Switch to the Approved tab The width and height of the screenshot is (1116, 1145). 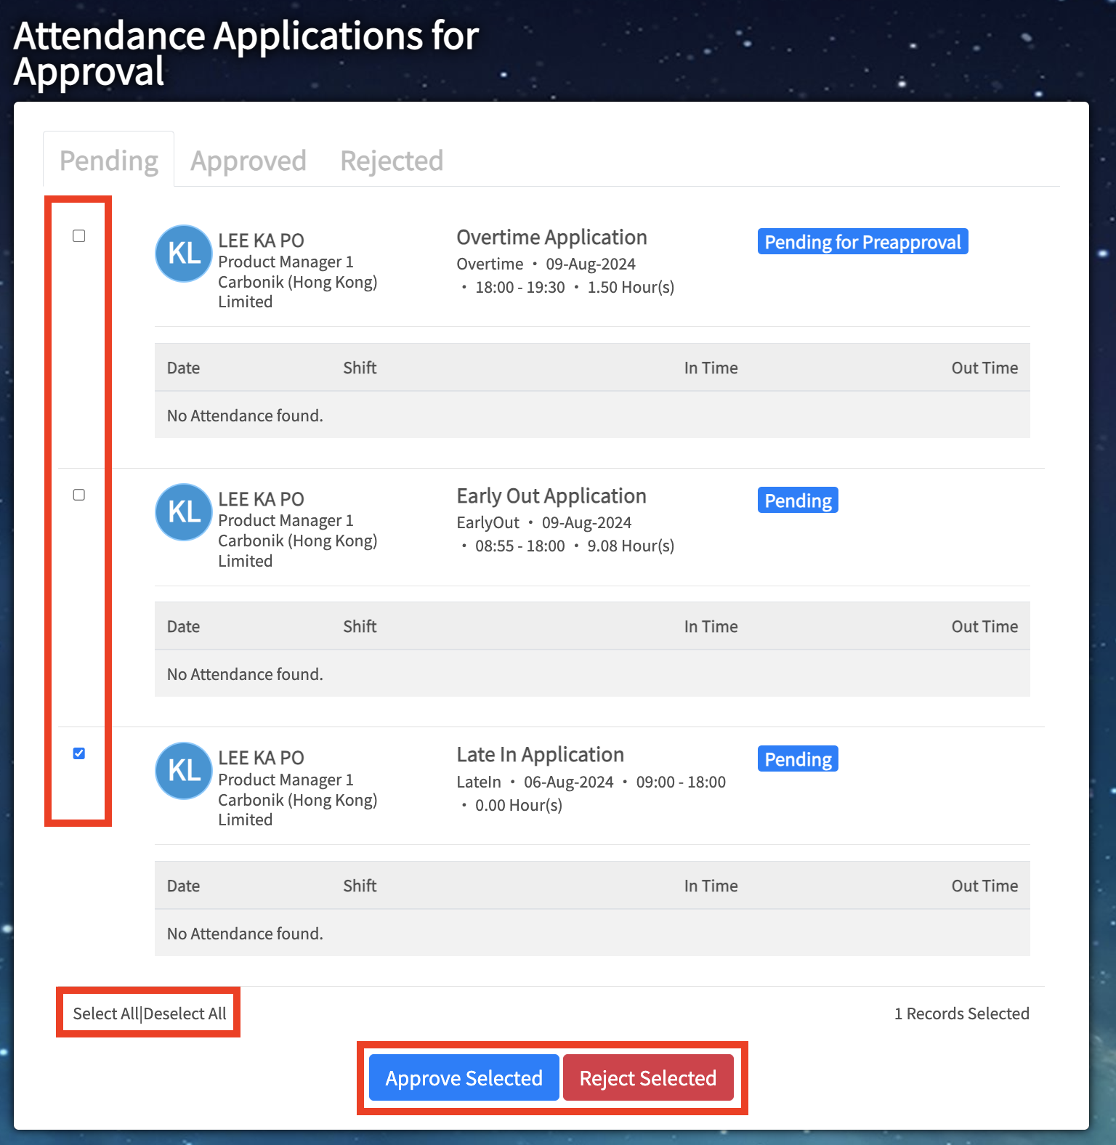point(248,161)
